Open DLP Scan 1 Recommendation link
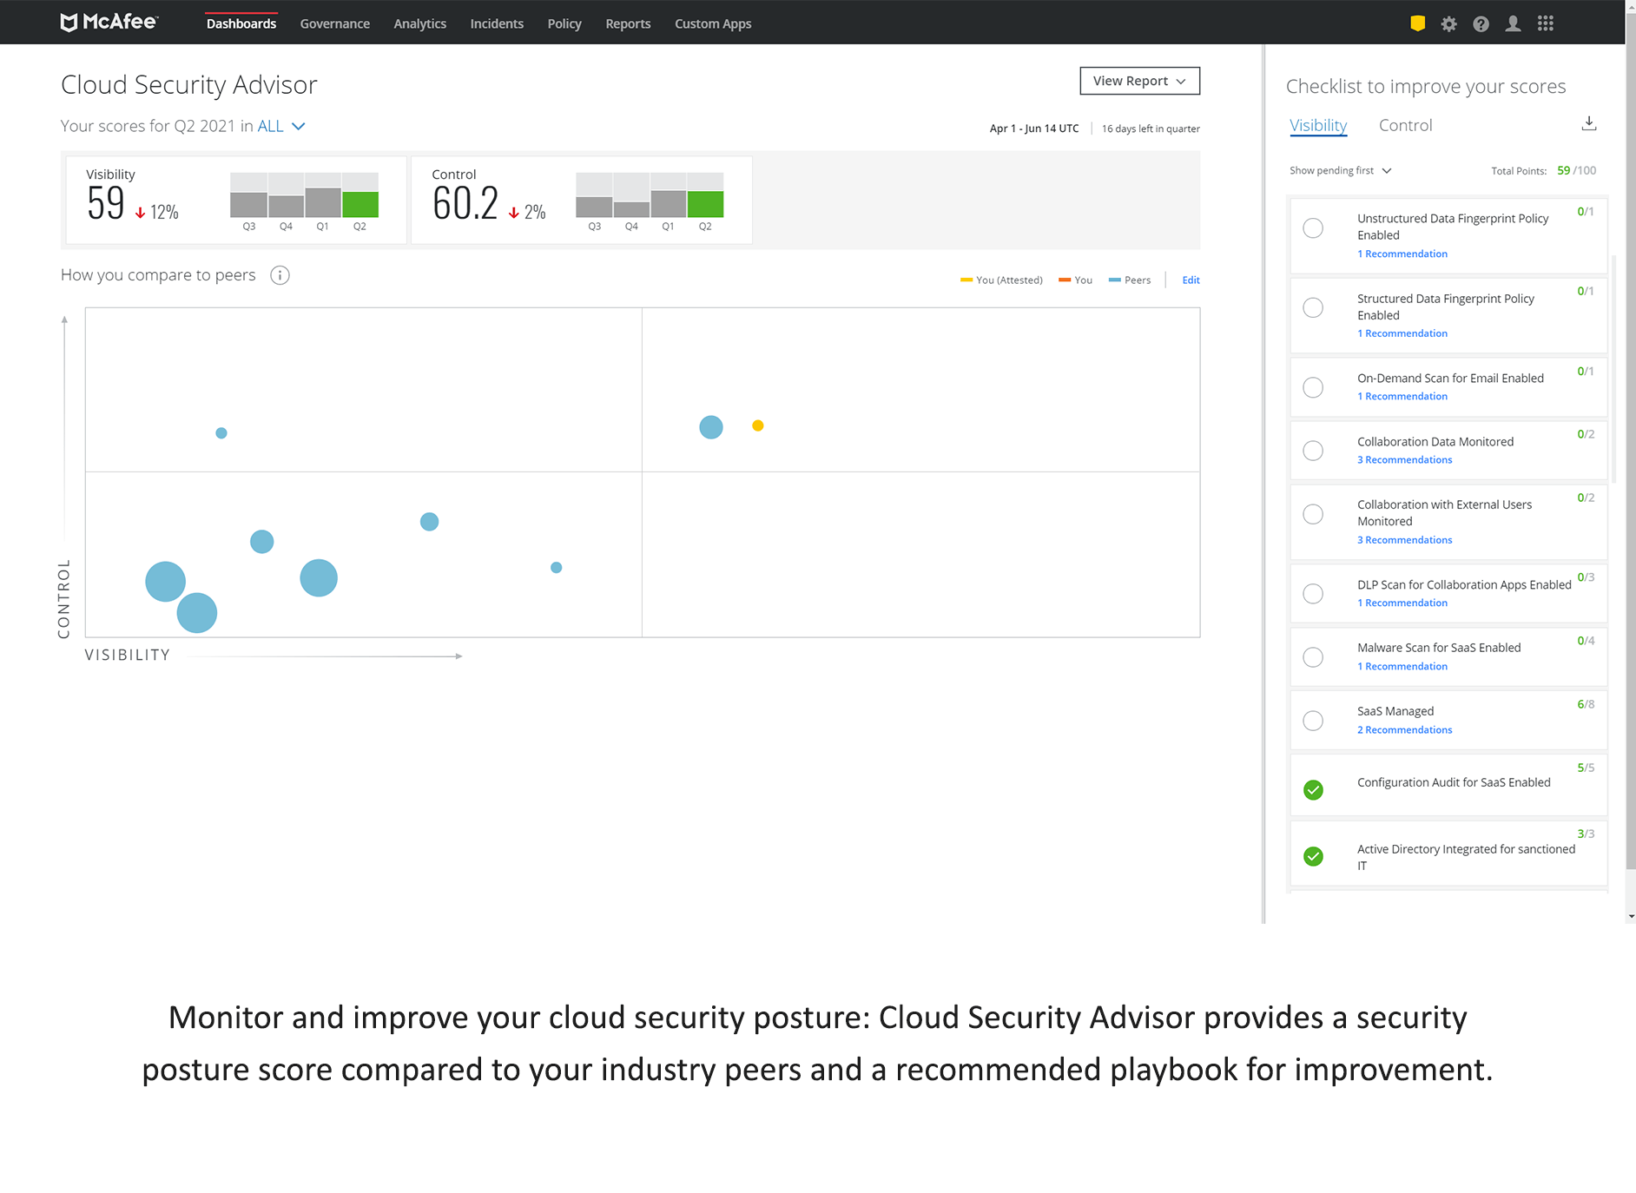The width and height of the screenshot is (1636, 1193). pos(1402,603)
